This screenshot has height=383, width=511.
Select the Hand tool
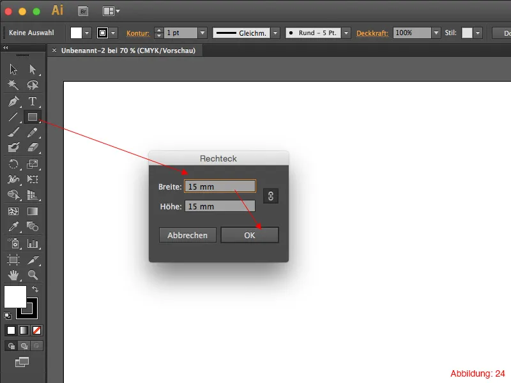pyautogui.click(x=13, y=275)
